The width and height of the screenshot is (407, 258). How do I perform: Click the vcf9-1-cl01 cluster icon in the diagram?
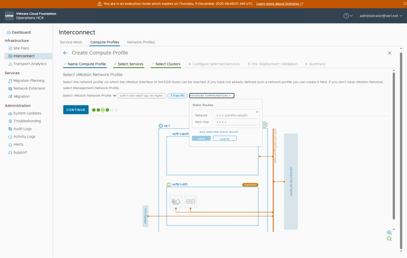click(169, 184)
